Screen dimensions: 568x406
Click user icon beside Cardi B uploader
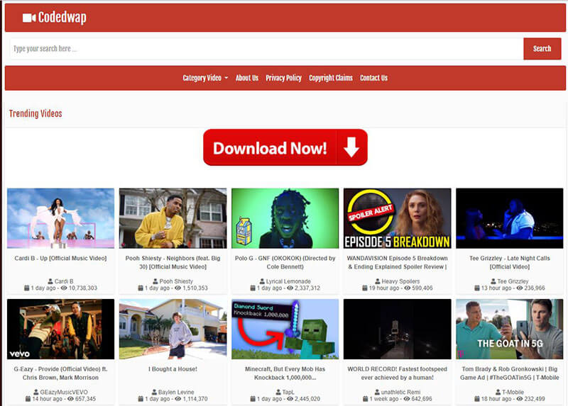click(50, 281)
